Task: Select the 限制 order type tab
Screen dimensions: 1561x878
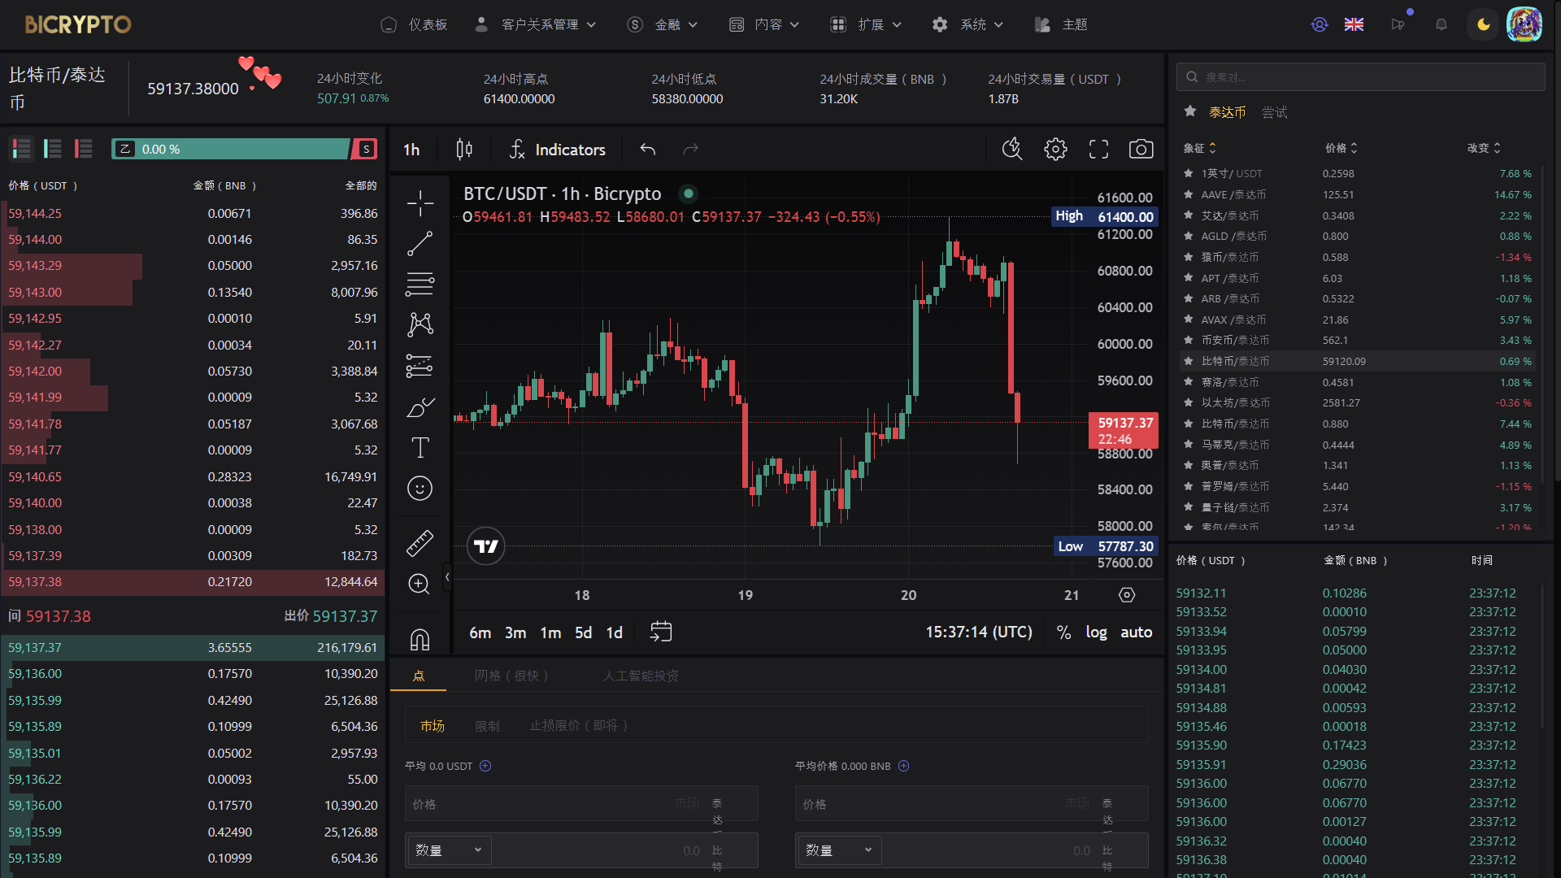Action: point(487,726)
